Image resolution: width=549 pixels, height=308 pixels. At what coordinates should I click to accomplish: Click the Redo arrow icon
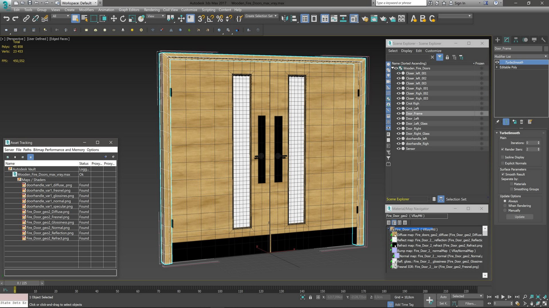(x=15, y=19)
